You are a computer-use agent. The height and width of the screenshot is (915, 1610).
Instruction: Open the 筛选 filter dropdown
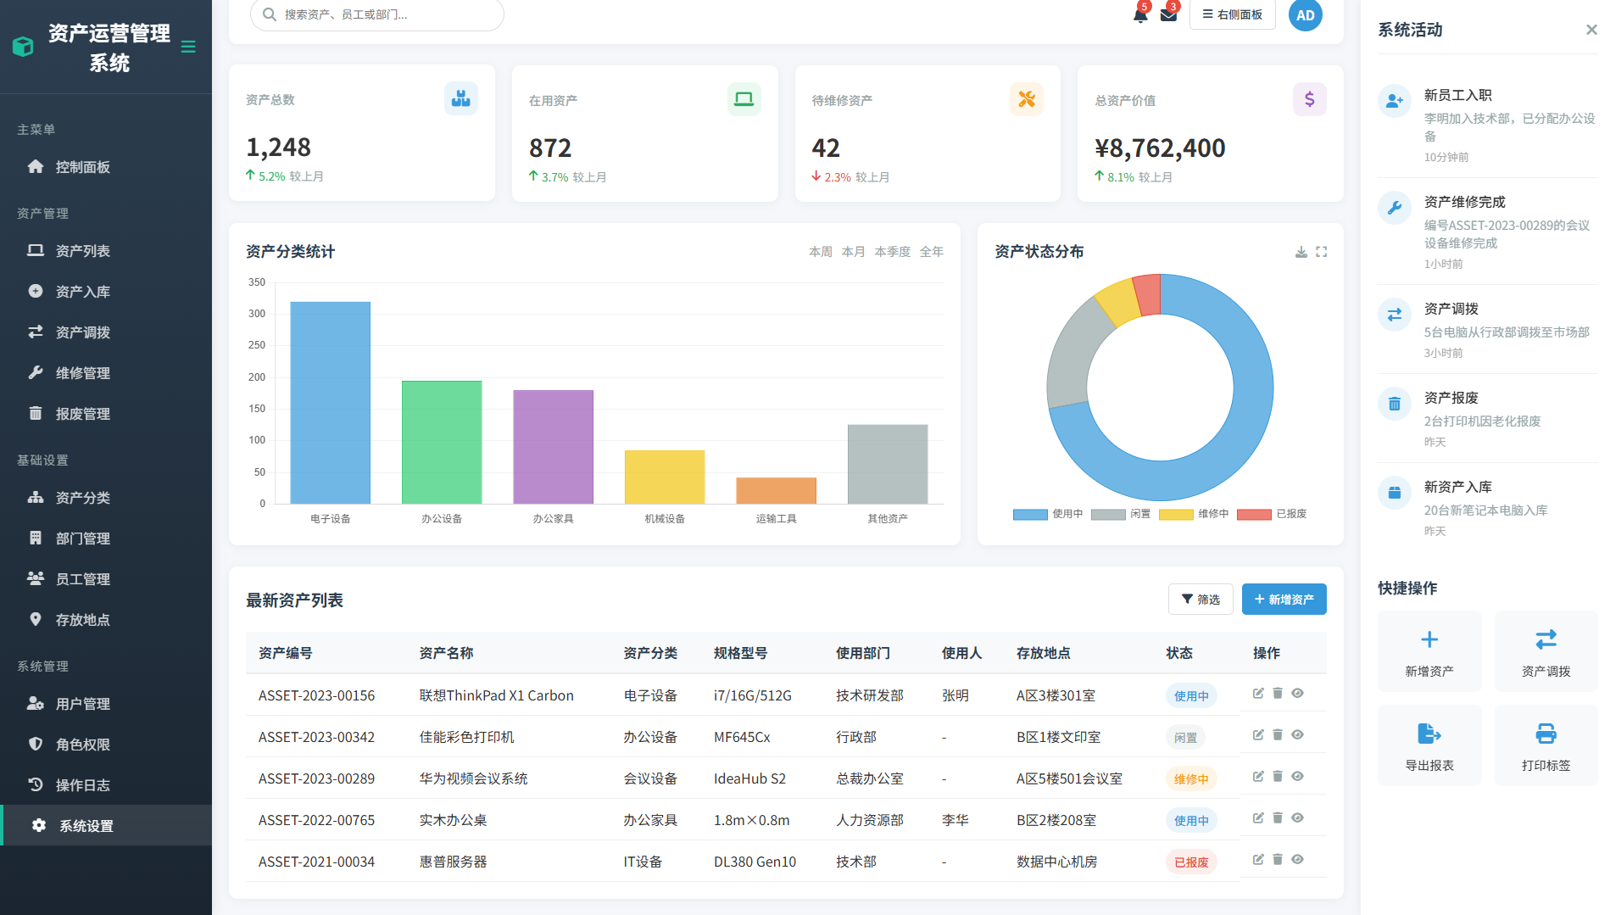click(x=1200, y=600)
